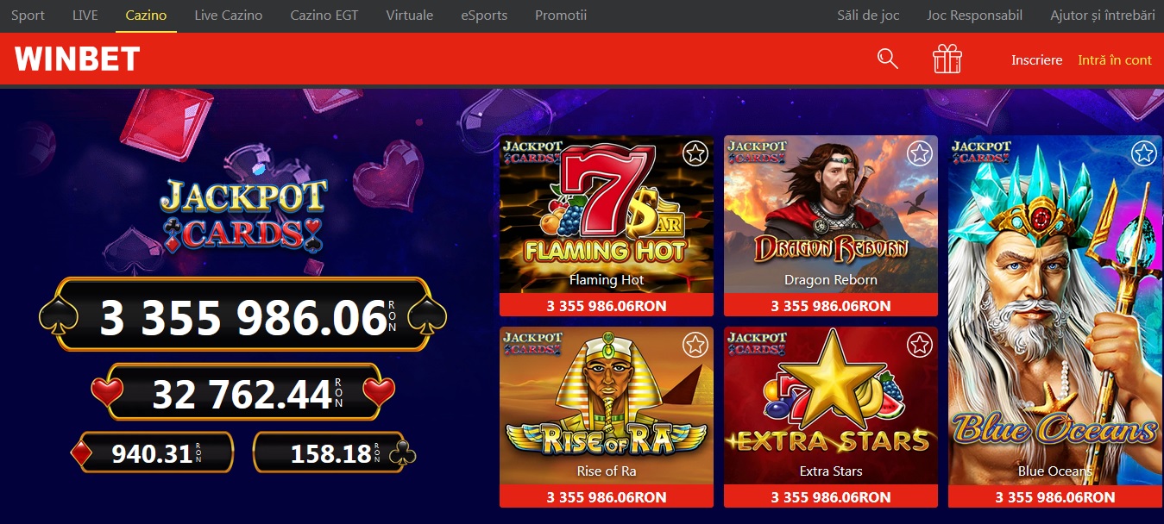Favorite the Flaming Hot game star
Screen dimensions: 1164x524
point(695,154)
